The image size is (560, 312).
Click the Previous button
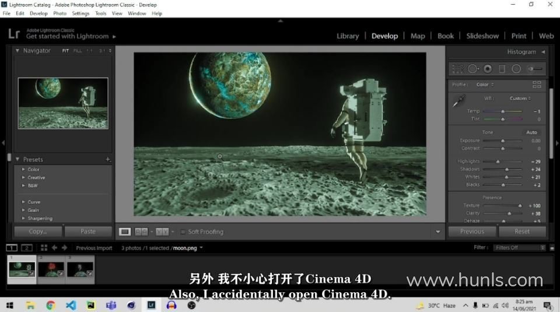[472, 232]
